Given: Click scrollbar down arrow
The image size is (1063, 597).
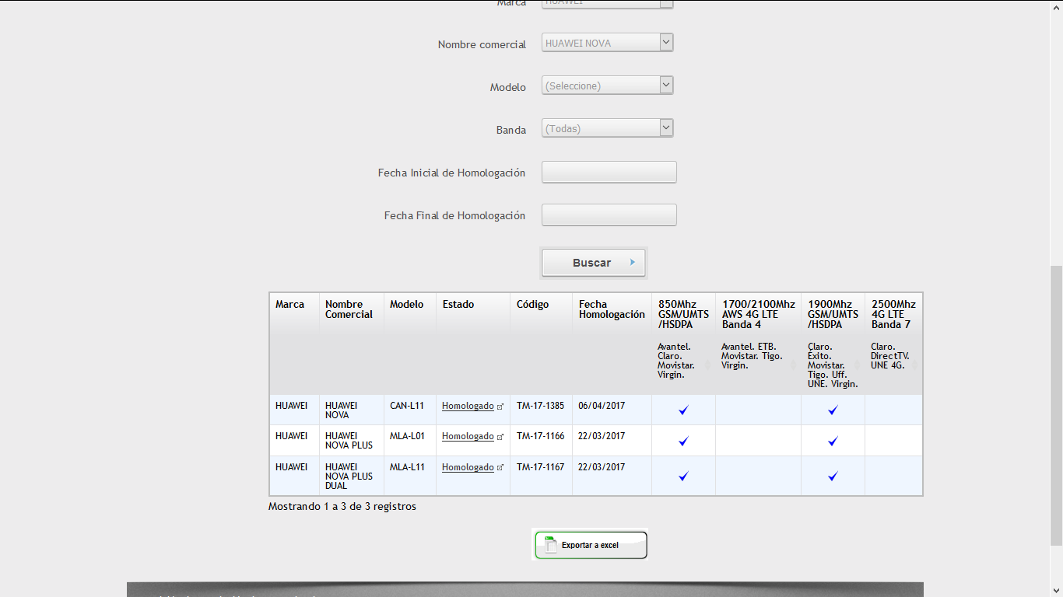Looking at the screenshot, I should pyautogui.click(x=1056, y=591).
